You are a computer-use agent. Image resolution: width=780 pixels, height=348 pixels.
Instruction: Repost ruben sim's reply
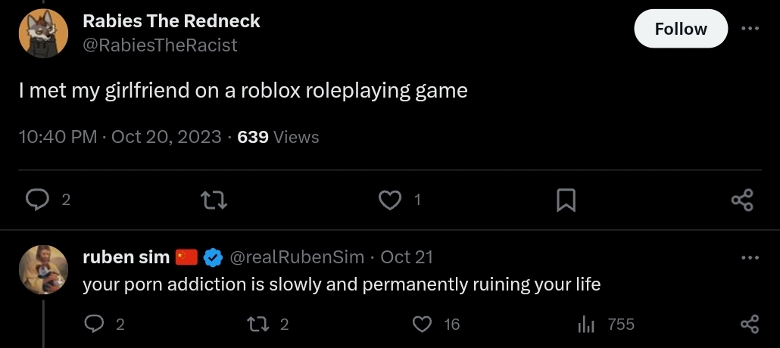pos(260,325)
